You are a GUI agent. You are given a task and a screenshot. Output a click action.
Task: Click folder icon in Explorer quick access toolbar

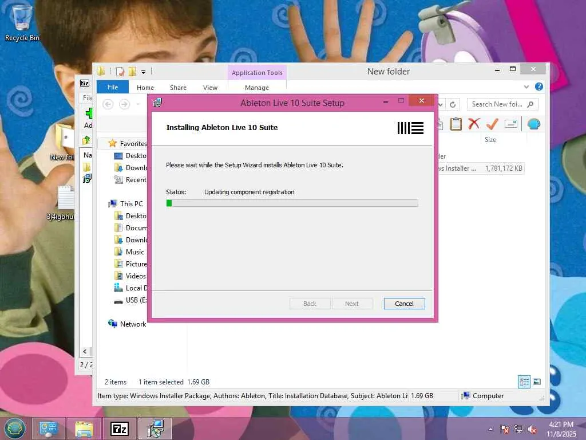click(x=101, y=71)
